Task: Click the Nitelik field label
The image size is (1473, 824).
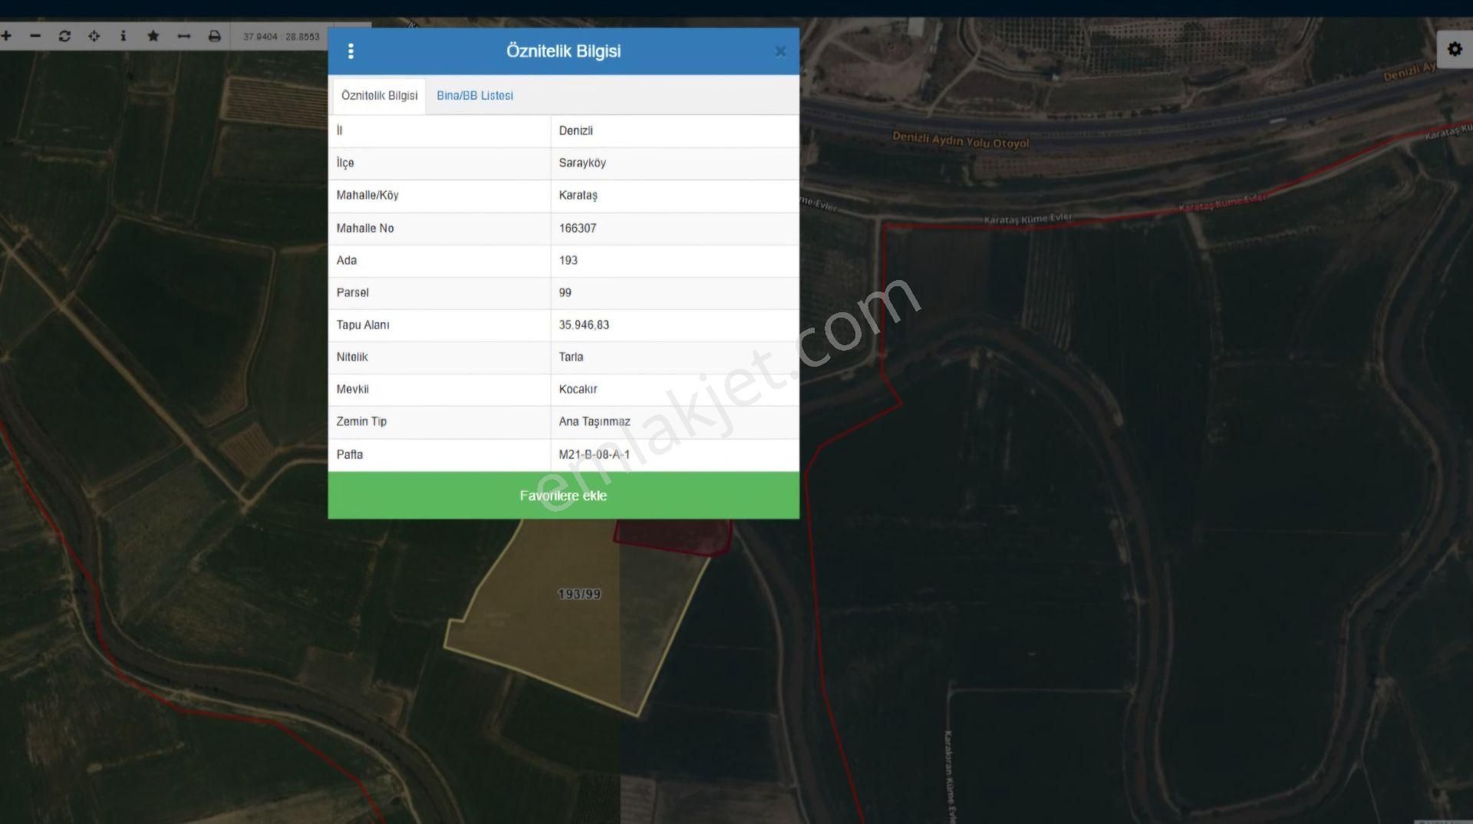Action: (352, 357)
